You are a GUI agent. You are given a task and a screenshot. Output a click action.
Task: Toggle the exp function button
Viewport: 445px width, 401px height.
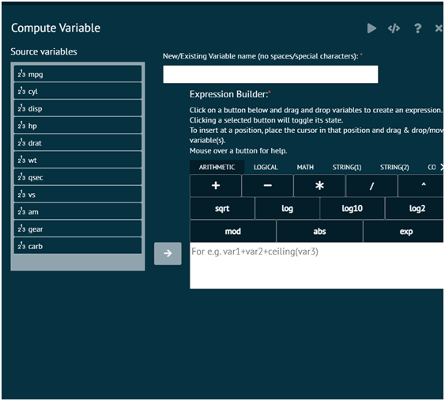click(x=404, y=231)
